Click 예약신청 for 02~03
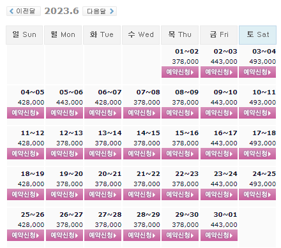The image size is (281, 248). coord(219,72)
